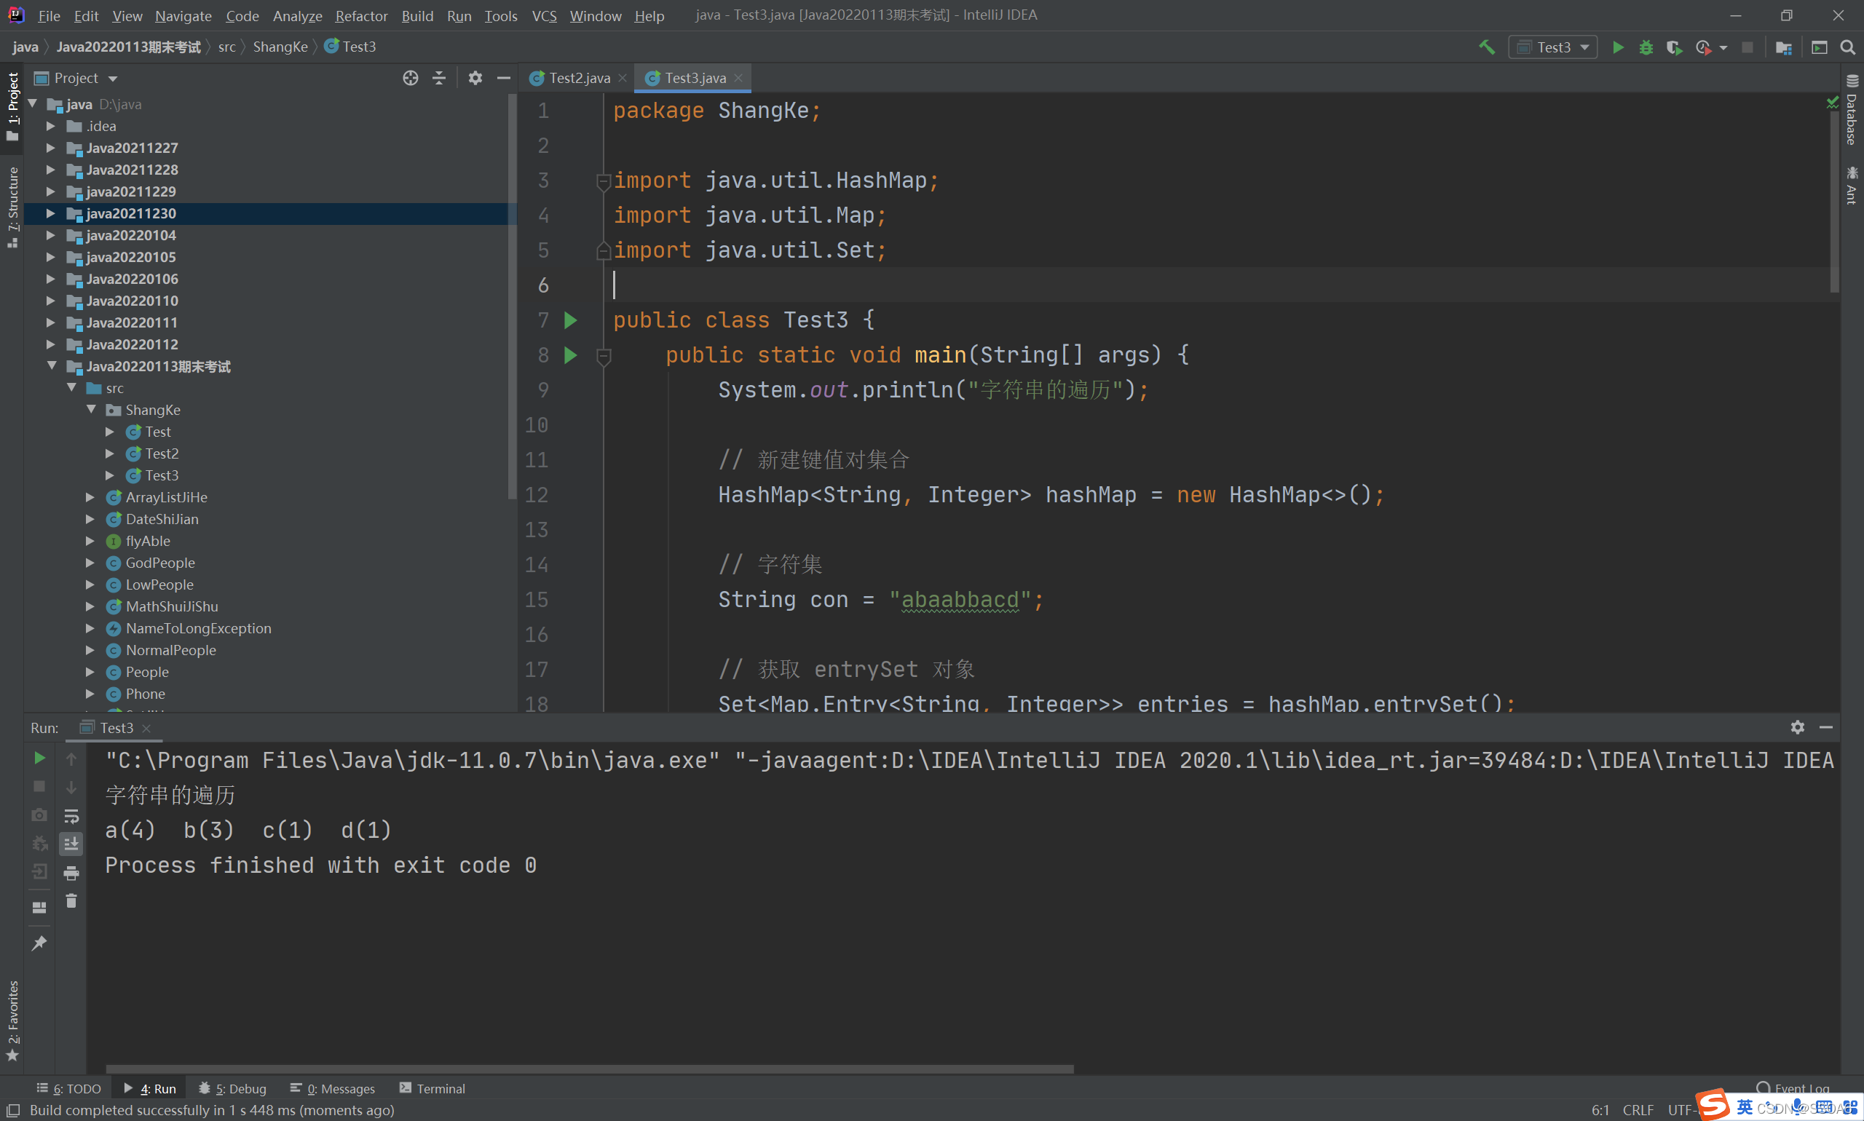Collapse the src folder
This screenshot has width=1864, height=1121.
(71, 387)
